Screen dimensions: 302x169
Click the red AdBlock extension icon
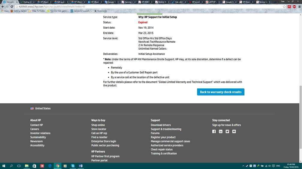[294, 7]
